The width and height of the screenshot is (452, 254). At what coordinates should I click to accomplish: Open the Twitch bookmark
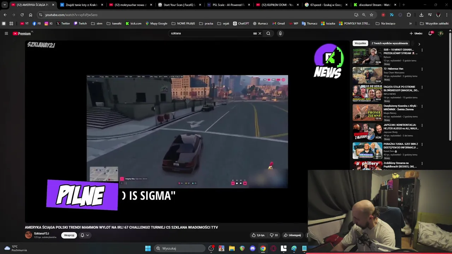80,24
